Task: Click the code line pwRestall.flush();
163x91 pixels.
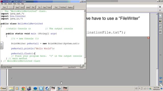Action: point(23,53)
